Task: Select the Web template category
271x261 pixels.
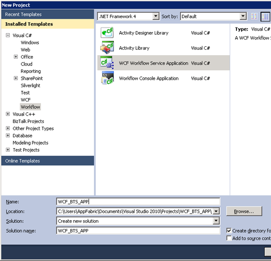Action: pos(26,50)
